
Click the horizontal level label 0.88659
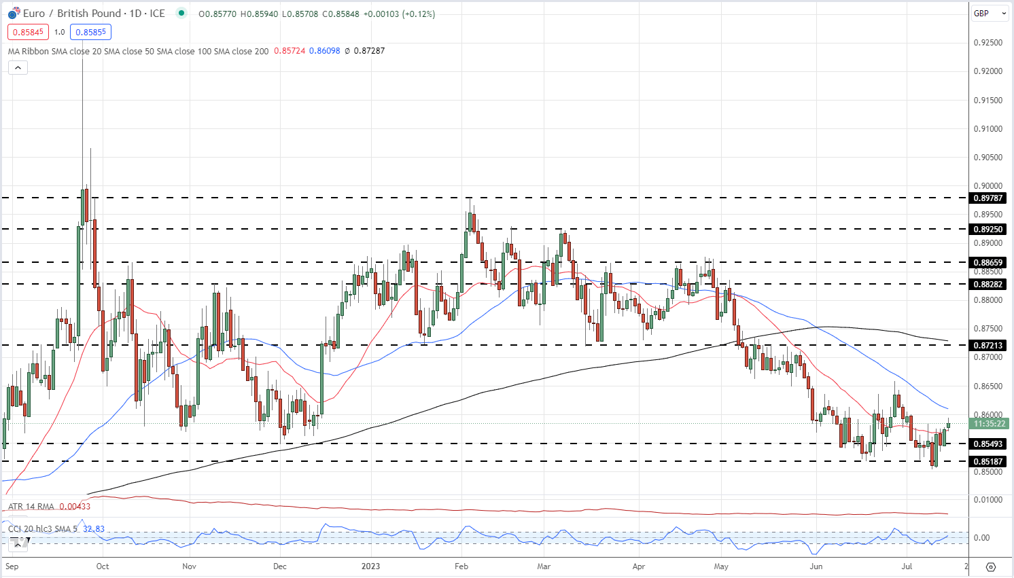[x=989, y=263]
